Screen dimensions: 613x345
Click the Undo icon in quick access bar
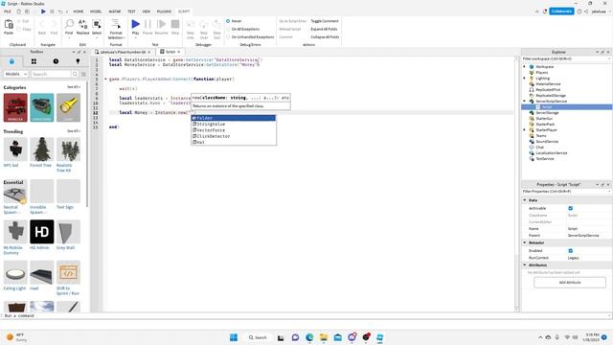click(x=60, y=11)
